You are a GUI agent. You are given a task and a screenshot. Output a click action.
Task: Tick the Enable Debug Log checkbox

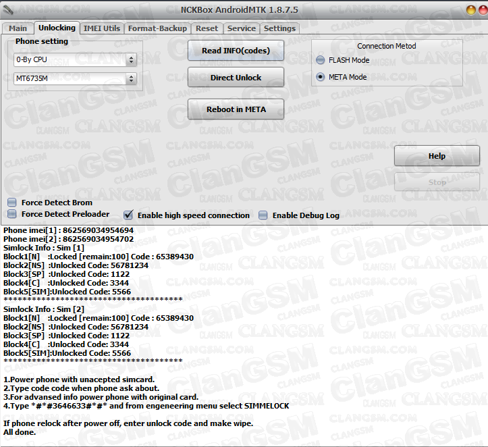pyautogui.click(x=263, y=215)
